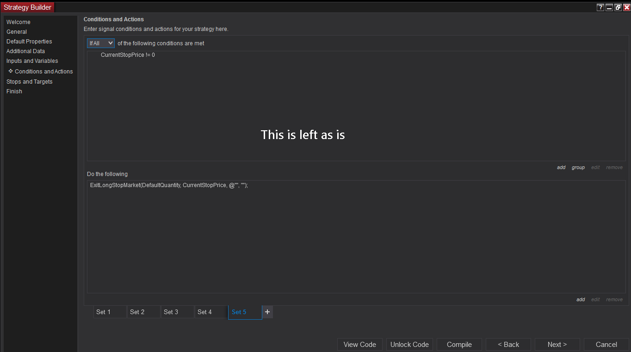Restore the Strategy Builder window size
The height and width of the screenshot is (352, 631).
(x=618, y=7)
